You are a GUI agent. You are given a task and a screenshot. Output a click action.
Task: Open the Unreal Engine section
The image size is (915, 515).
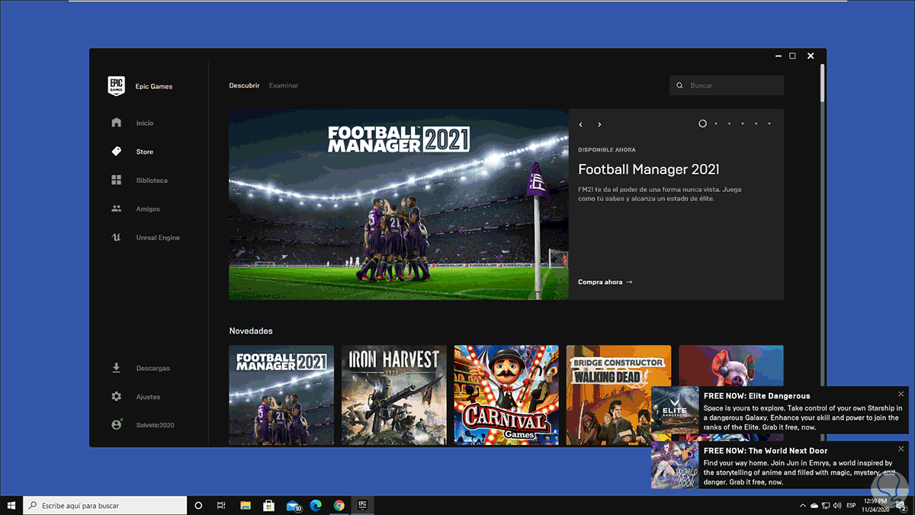click(145, 238)
